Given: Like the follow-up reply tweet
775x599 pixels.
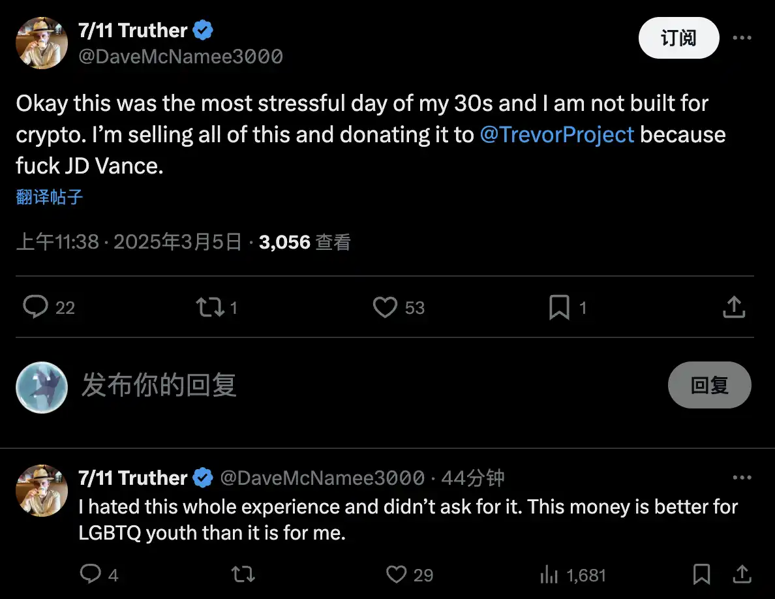Looking at the screenshot, I should 397,574.
